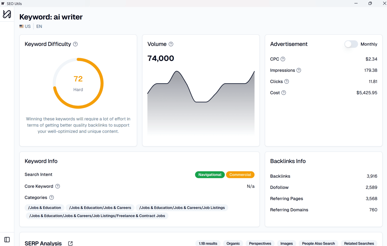Open the Volume help tooltip
This screenshot has width=387, height=246.
[171, 44]
